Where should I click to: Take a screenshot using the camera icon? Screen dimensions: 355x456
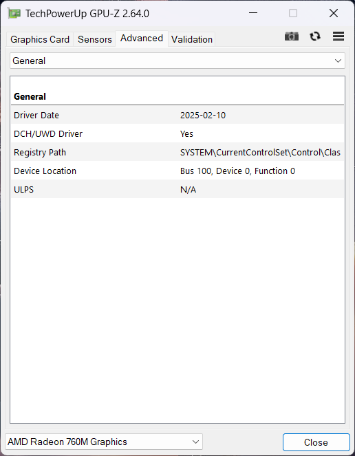pyautogui.click(x=292, y=36)
